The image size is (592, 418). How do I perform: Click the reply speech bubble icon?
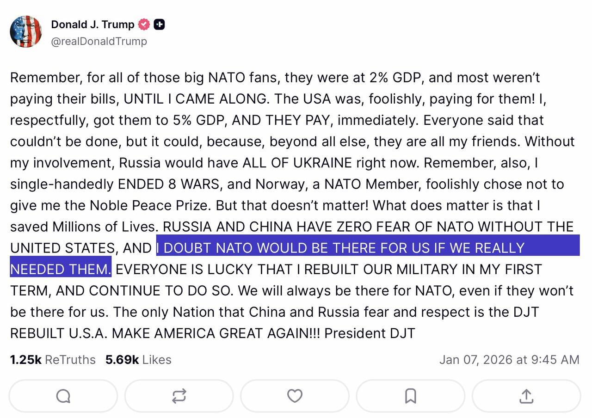click(x=63, y=396)
